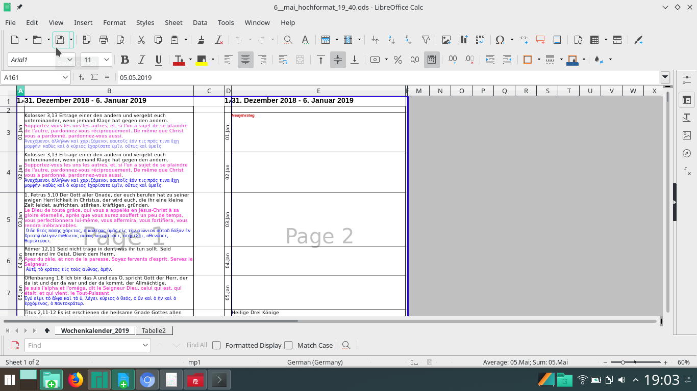This screenshot has width=697, height=391.
Task: Insert special character Omega icon
Action: point(500,40)
